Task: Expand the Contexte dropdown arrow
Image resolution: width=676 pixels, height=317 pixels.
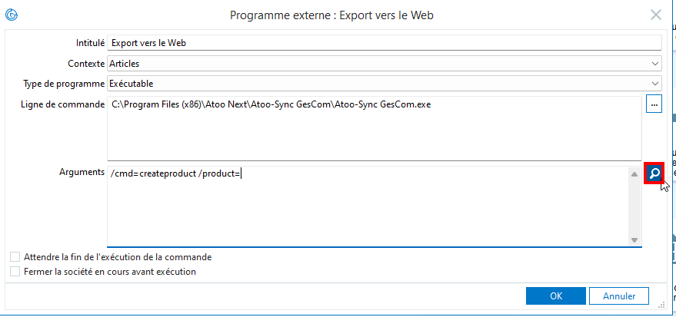Action: pos(655,64)
